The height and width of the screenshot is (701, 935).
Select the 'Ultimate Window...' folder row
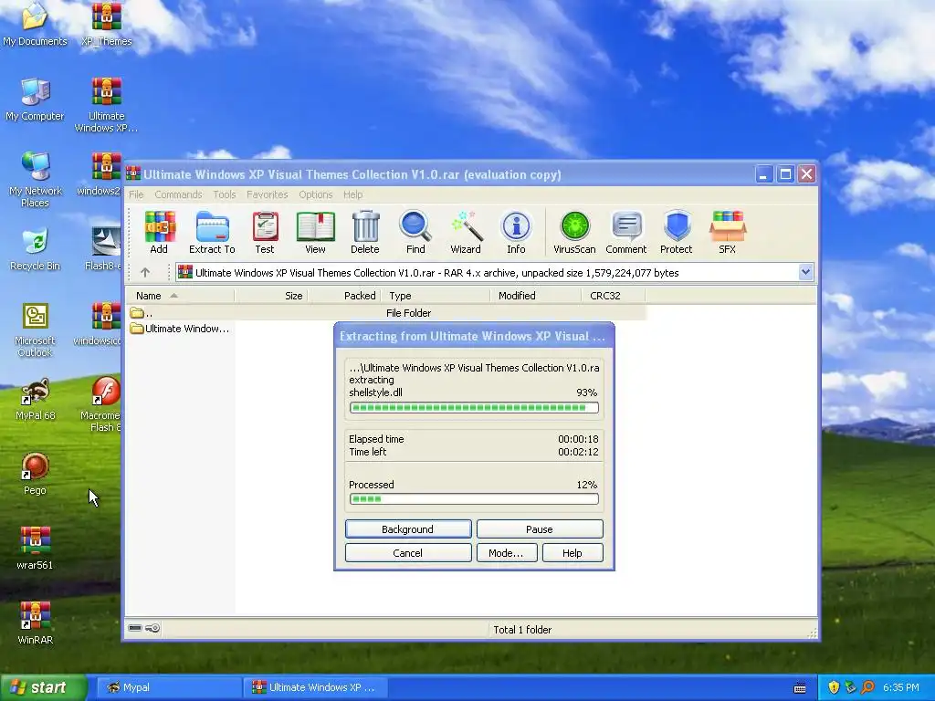(x=180, y=329)
